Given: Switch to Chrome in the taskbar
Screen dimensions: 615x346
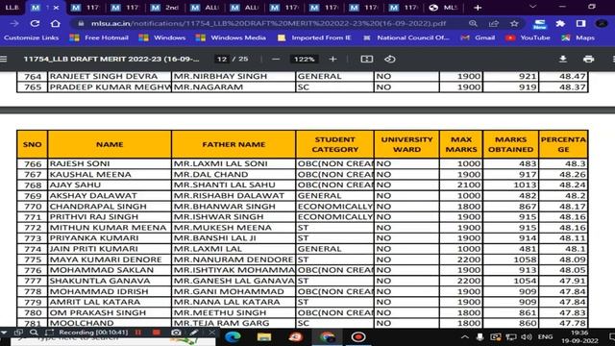Looking at the screenshot, I should click(x=327, y=337).
